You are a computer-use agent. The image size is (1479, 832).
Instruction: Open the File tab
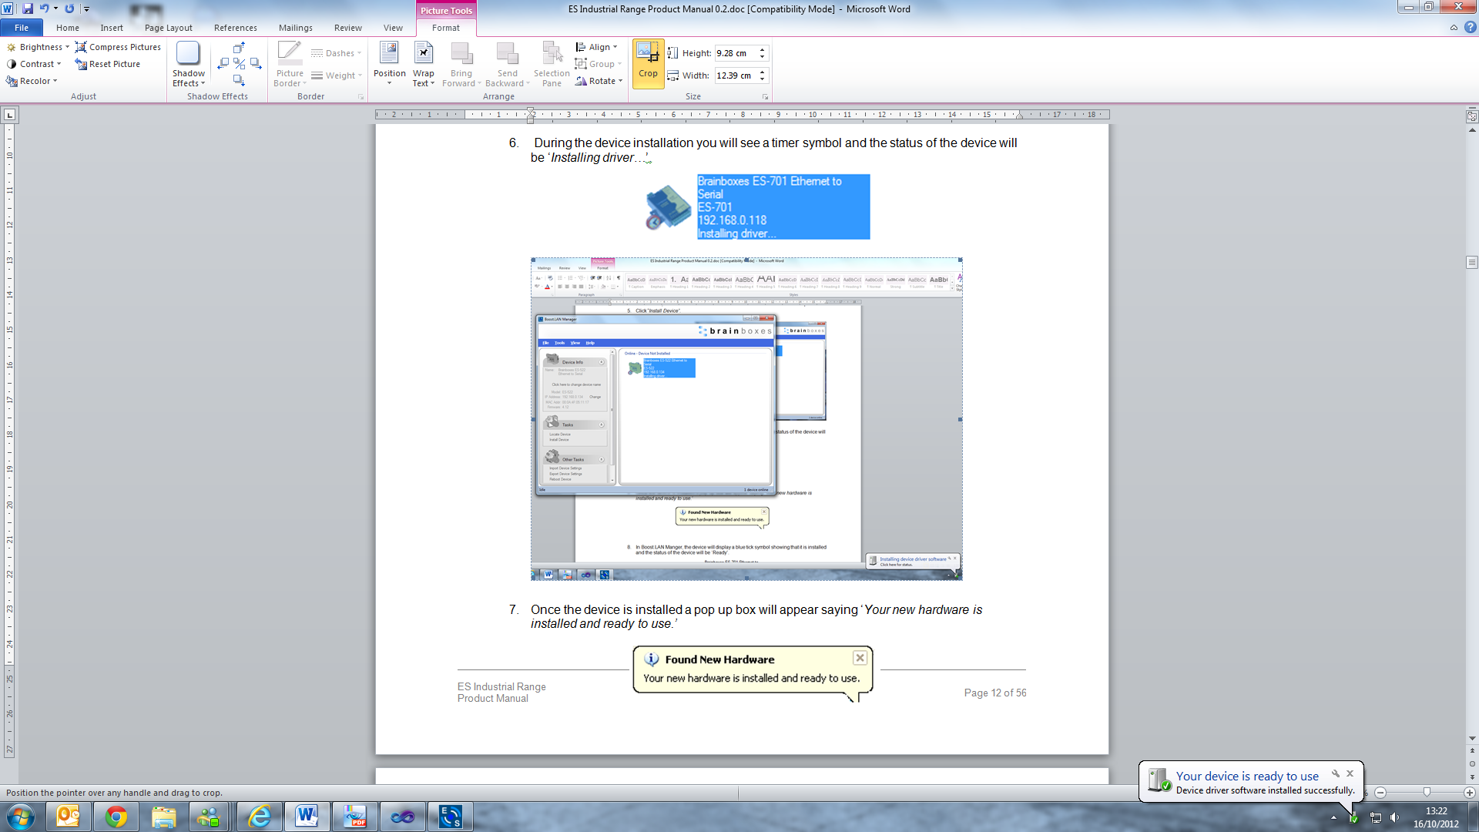[22, 28]
